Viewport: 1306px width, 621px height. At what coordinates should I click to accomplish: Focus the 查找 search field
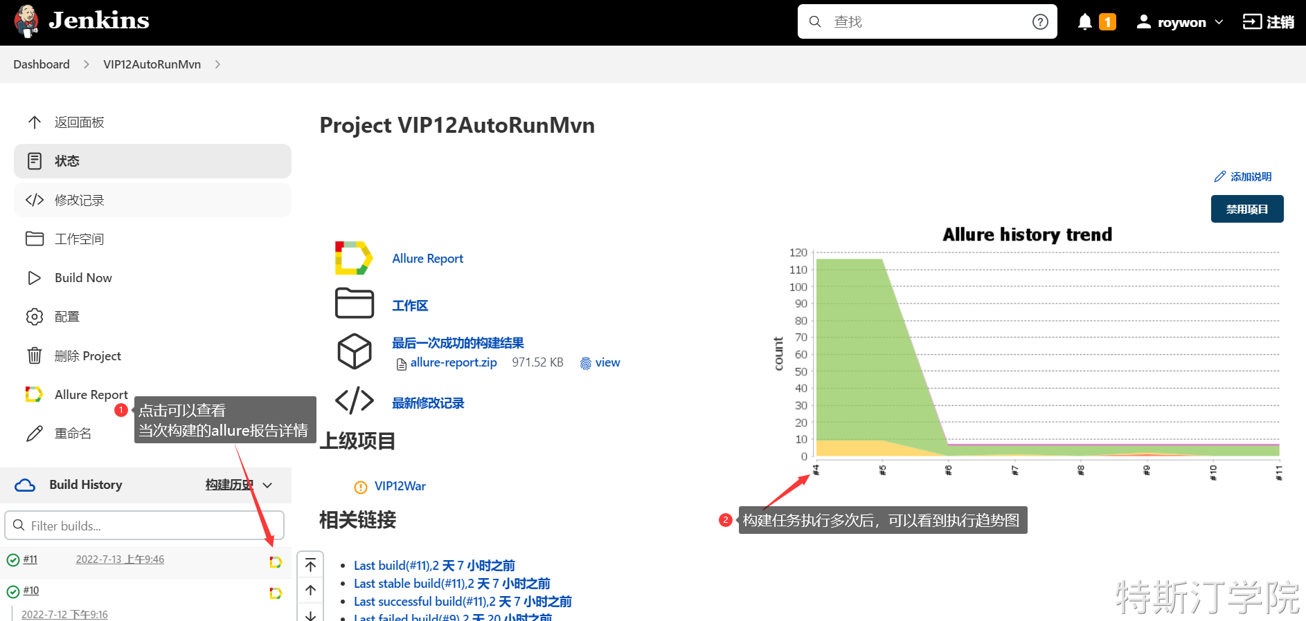pos(927,21)
